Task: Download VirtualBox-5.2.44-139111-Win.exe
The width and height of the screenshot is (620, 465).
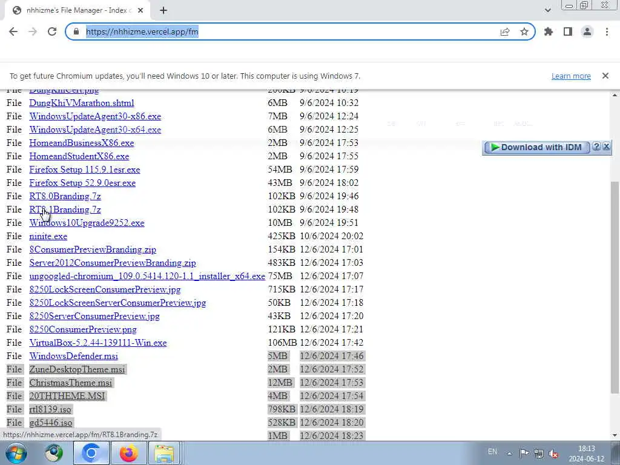Action: click(97, 343)
